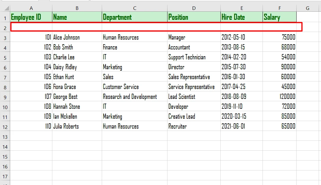The height and width of the screenshot is (185, 321).
Task: Select the Alice Johnson name cell
Action: coord(77,37)
